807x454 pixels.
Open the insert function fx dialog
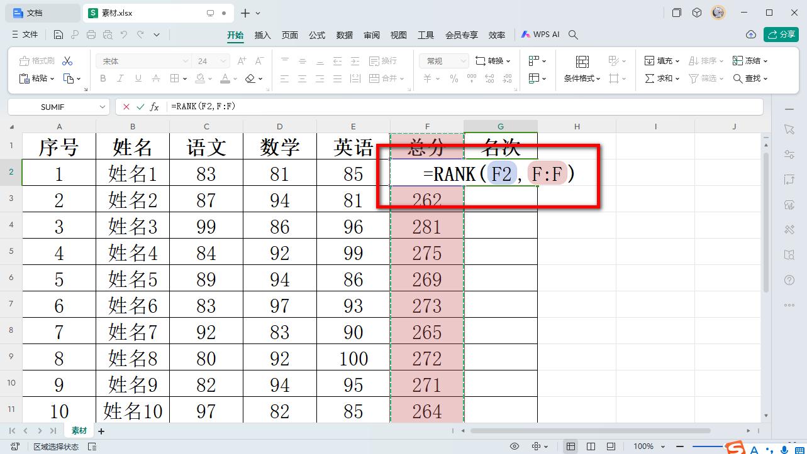point(154,107)
